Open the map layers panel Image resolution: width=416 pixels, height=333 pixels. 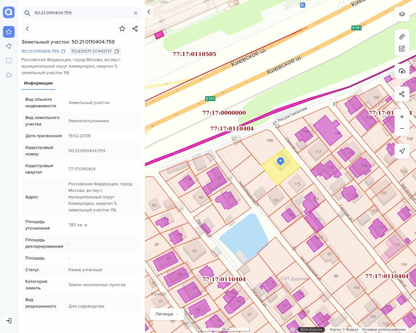402,14
